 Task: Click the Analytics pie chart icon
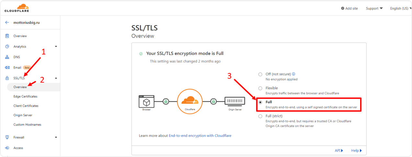7,47
